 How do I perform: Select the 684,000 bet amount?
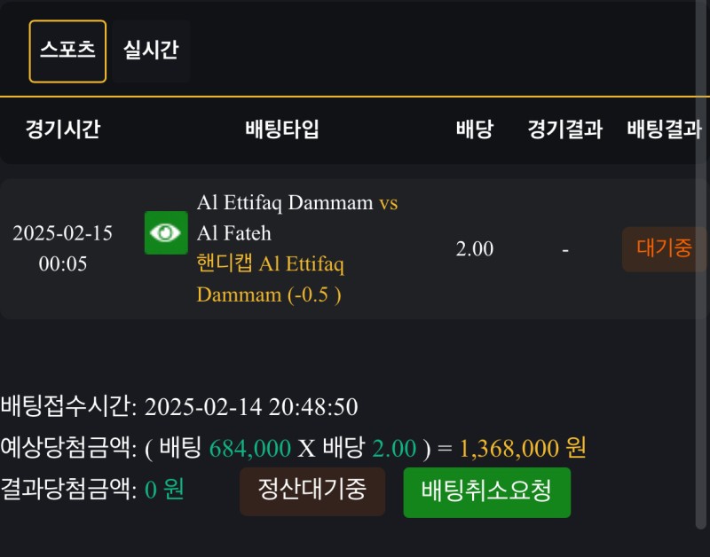(249, 449)
